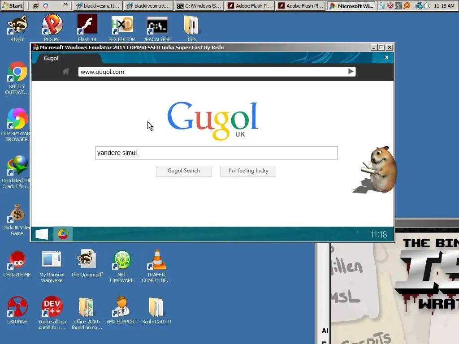This screenshot has height=344, width=459.
Task: Click the go arrow in the address bar
Action: [x=351, y=72]
